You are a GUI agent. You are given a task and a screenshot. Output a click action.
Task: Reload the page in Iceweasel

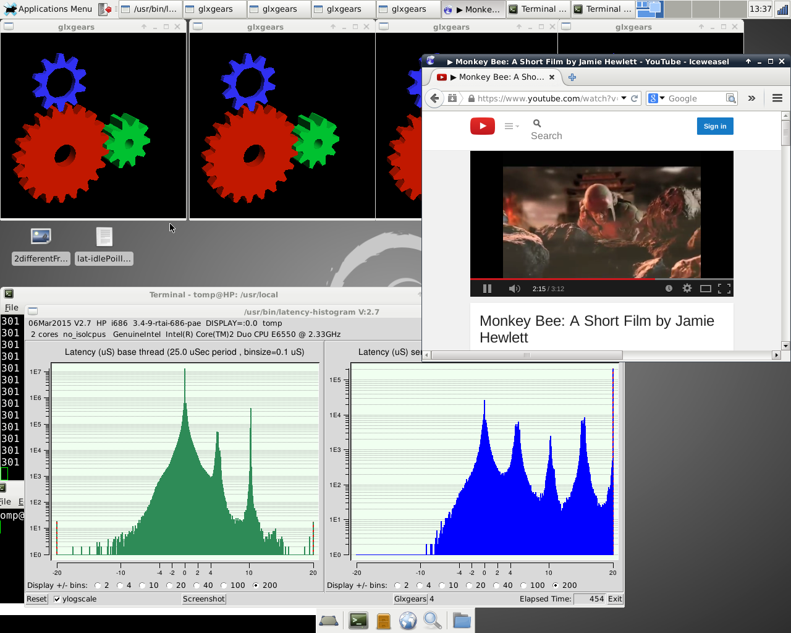coord(634,98)
